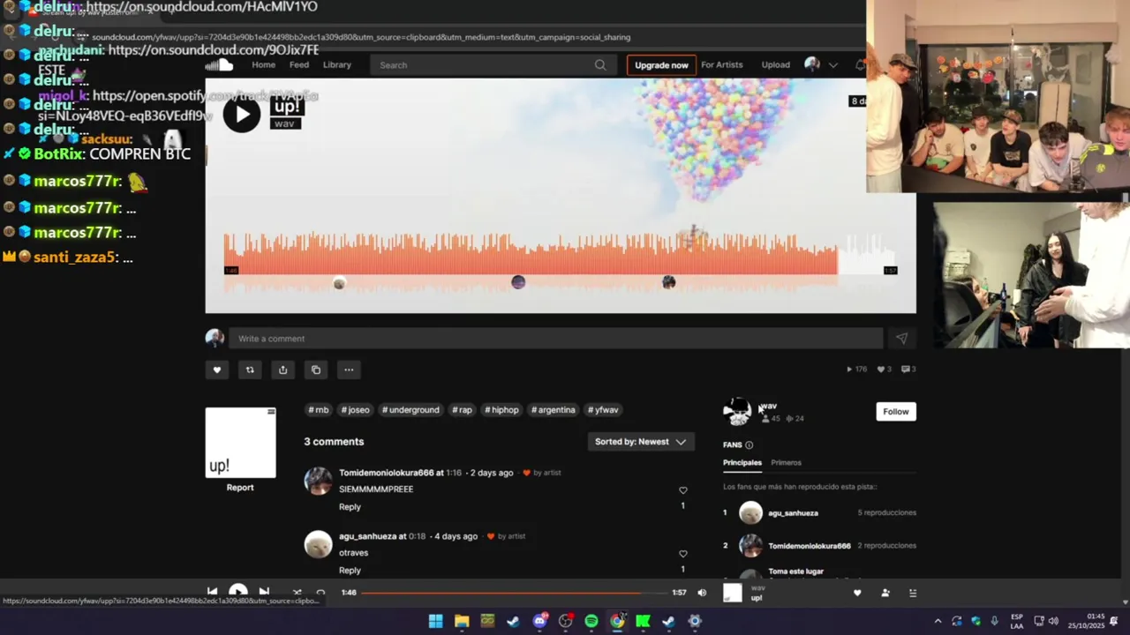
Task: Play the track "up!" with the large play button
Action: tap(242, 114)
